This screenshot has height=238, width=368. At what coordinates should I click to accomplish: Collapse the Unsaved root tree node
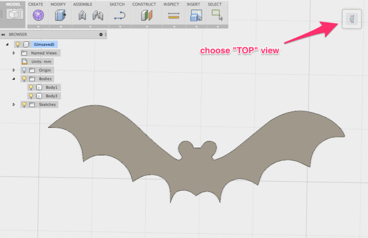pos(7,44)
